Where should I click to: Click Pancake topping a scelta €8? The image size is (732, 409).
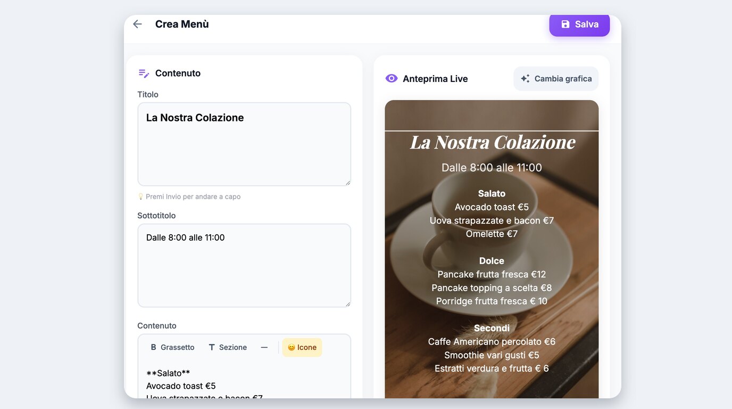[492, 288]
